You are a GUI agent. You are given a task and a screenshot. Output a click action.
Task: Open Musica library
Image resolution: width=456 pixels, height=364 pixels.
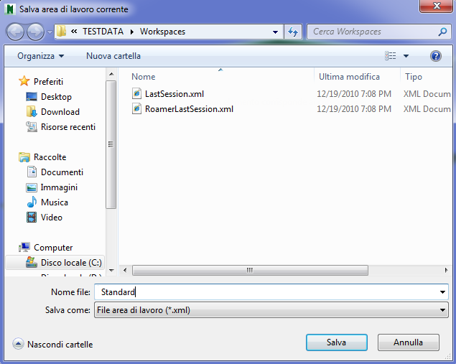coord(55,202)
